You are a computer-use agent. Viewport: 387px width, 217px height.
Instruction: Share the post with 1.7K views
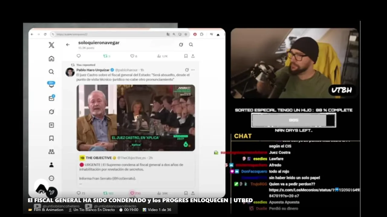(x=193, y=56)
